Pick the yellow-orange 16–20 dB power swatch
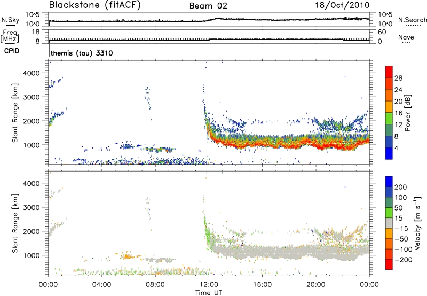 click(x=389, y=107)
